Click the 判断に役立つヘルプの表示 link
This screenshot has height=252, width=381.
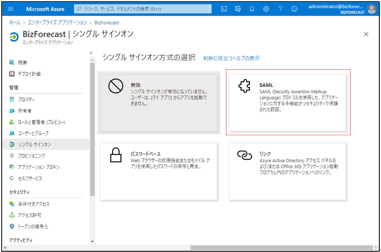231,58
